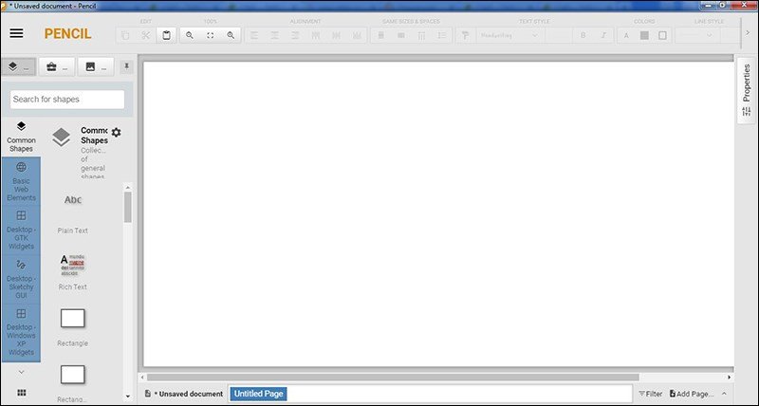Click the Search for shapes field

66,100
